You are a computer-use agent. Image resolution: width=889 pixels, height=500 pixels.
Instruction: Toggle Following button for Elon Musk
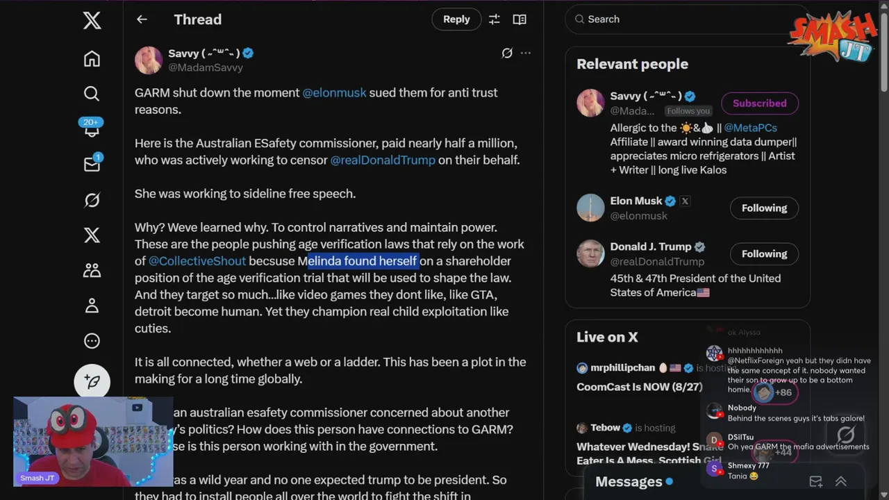point(764,208)
